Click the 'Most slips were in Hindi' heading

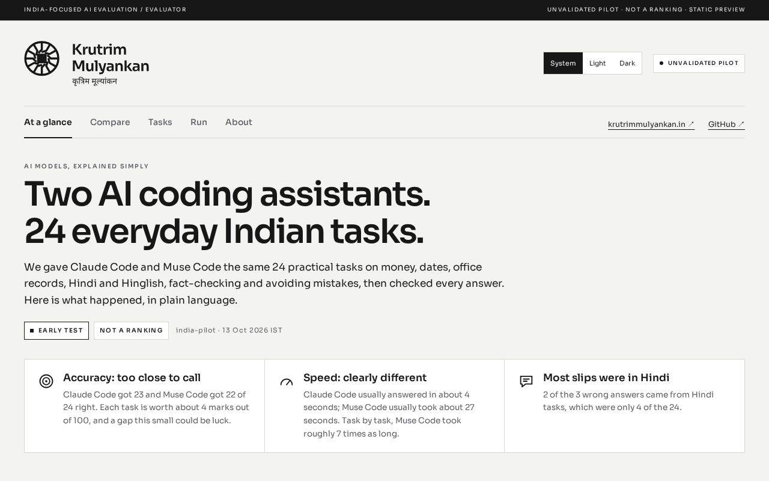tap(606, 378)
